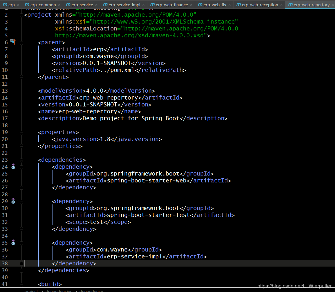Click the Maven parent gutter icon on line 6
Image resolution: width=335 pixels, height=292 pixels.
point(13,42)
